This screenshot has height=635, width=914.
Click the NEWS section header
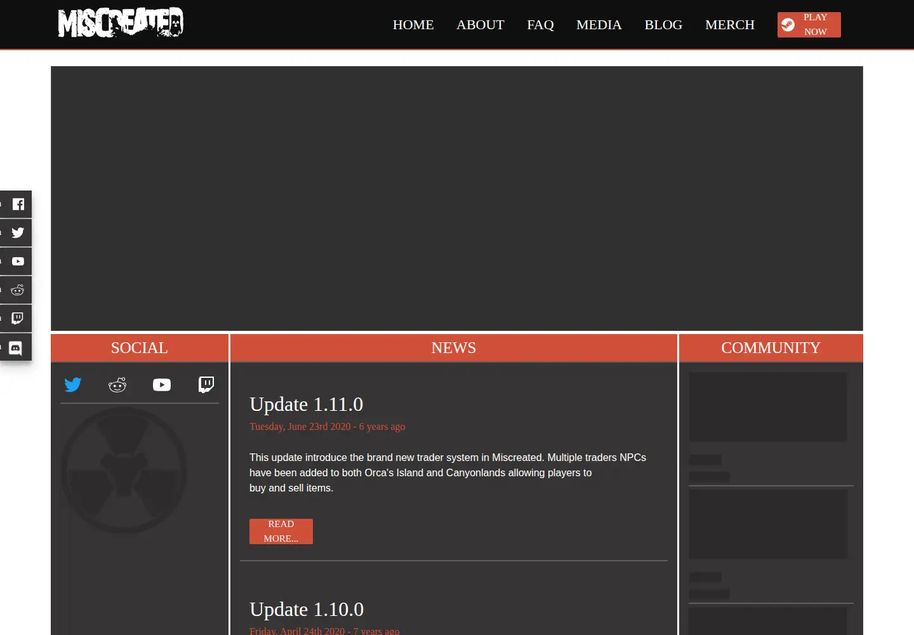[x=454, y=348]
